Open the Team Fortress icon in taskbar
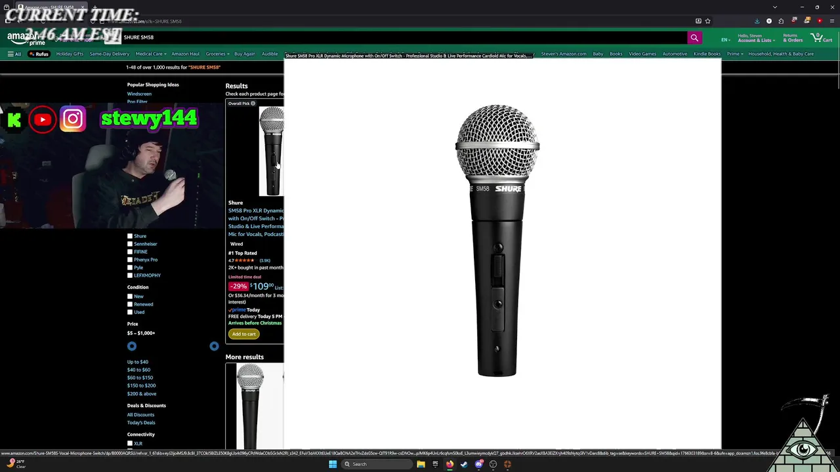 (x=507, y=464)
